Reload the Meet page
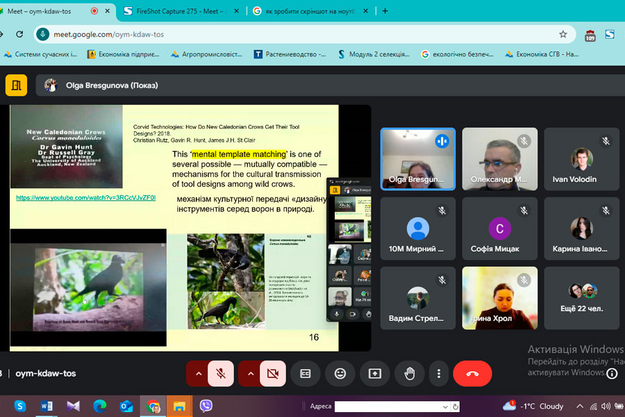This screenshot has width=625, height=417. tap(19, 34)
